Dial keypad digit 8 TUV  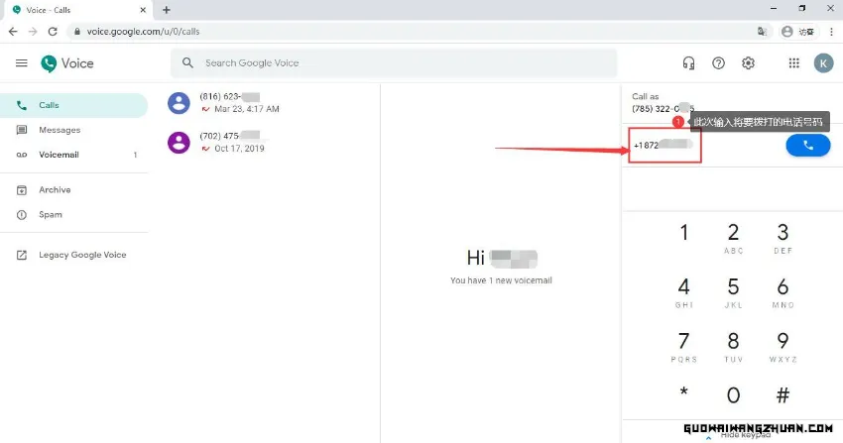pos(733,346)
